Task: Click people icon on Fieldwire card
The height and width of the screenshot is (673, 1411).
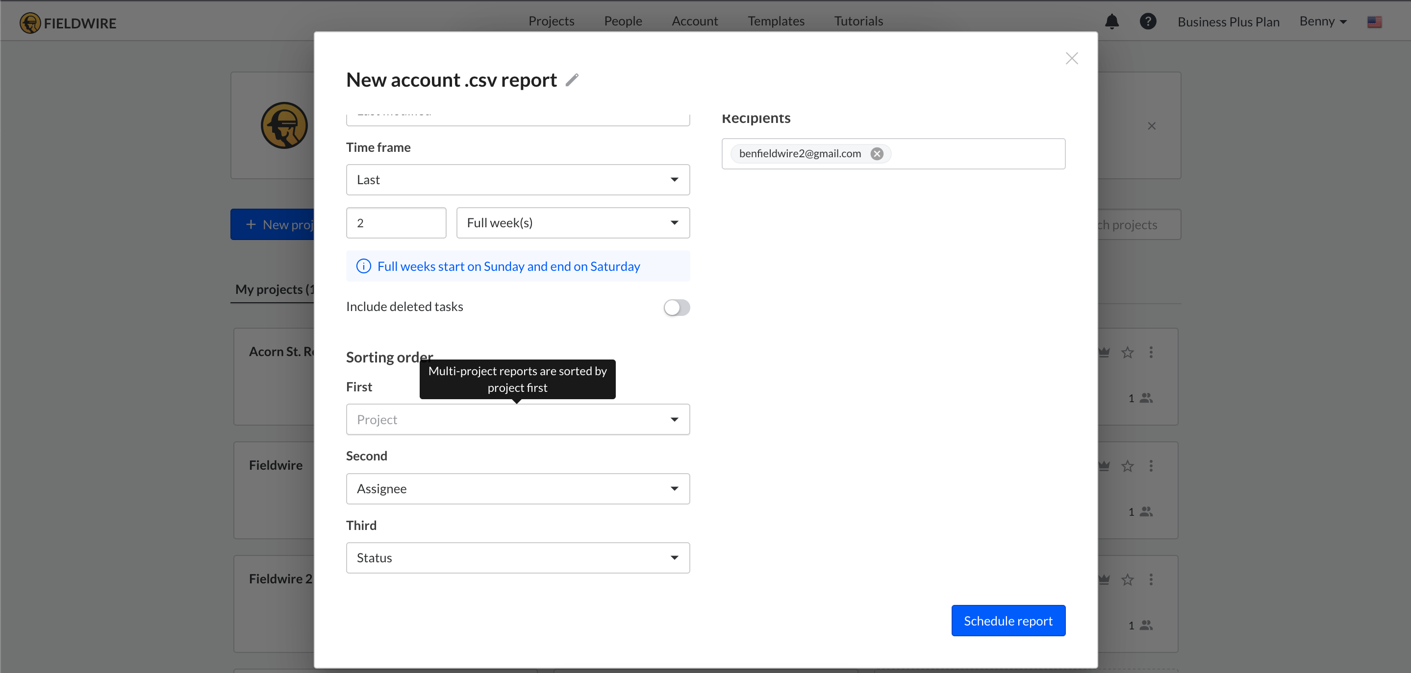Action: [1146, 511]
